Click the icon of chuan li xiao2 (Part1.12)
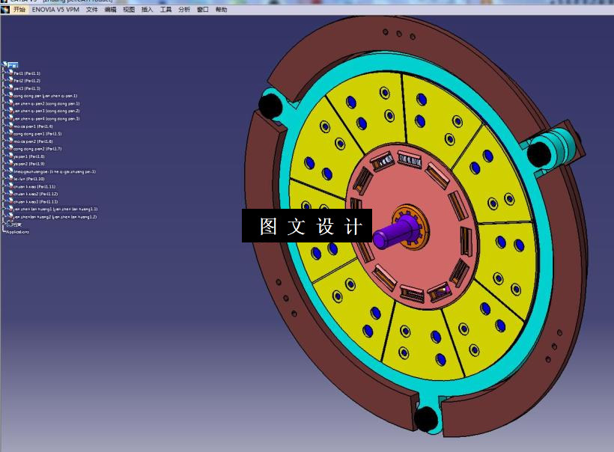 coord(10,194)
